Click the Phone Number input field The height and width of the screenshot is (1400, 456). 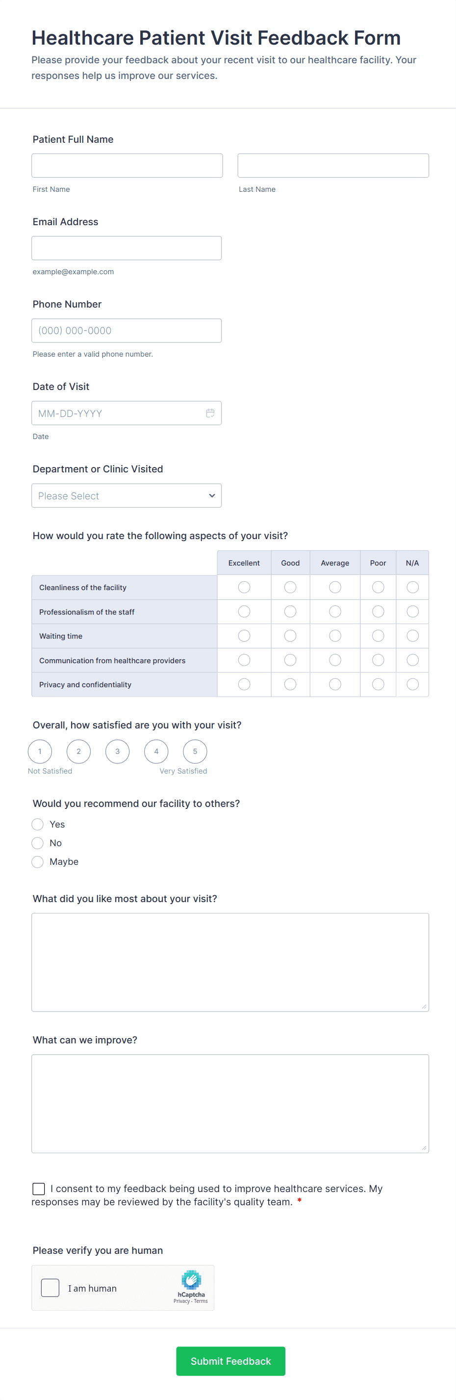pos(127,331)
